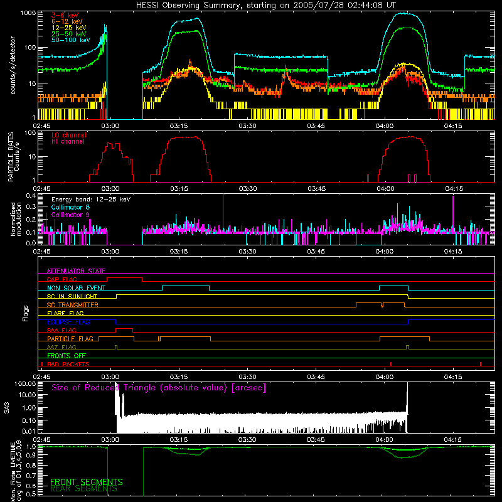Click the 100.00 tick value on SAS plot
This screenshot has height=502, width=502.
(x=25, y=383)
